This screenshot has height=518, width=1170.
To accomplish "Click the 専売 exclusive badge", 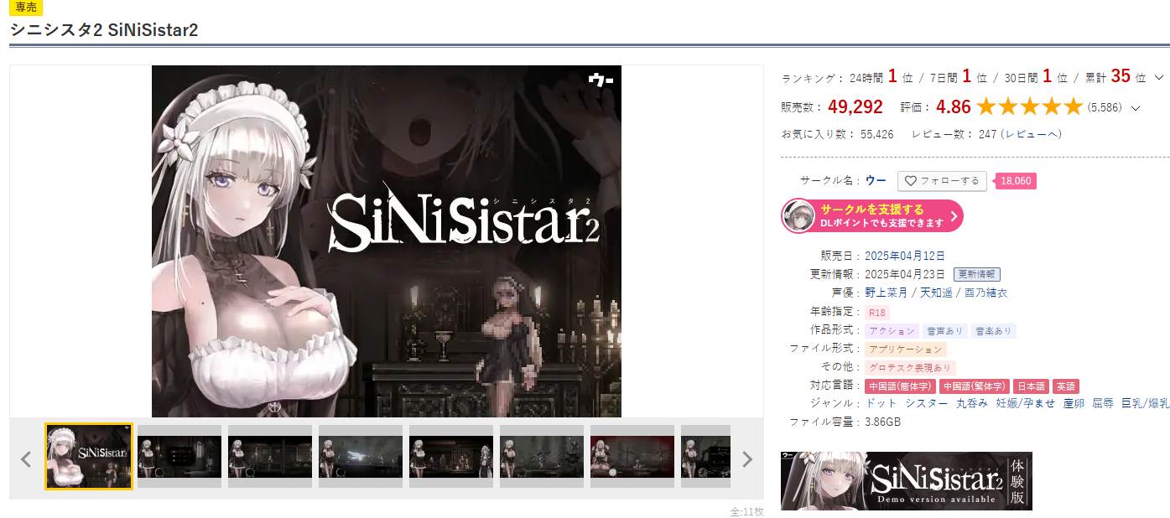I will tap(26, 8).
